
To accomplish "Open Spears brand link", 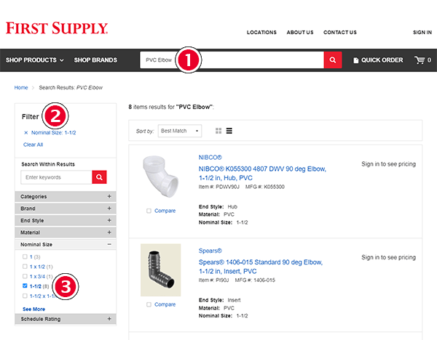I will click(x=210, y=251).
